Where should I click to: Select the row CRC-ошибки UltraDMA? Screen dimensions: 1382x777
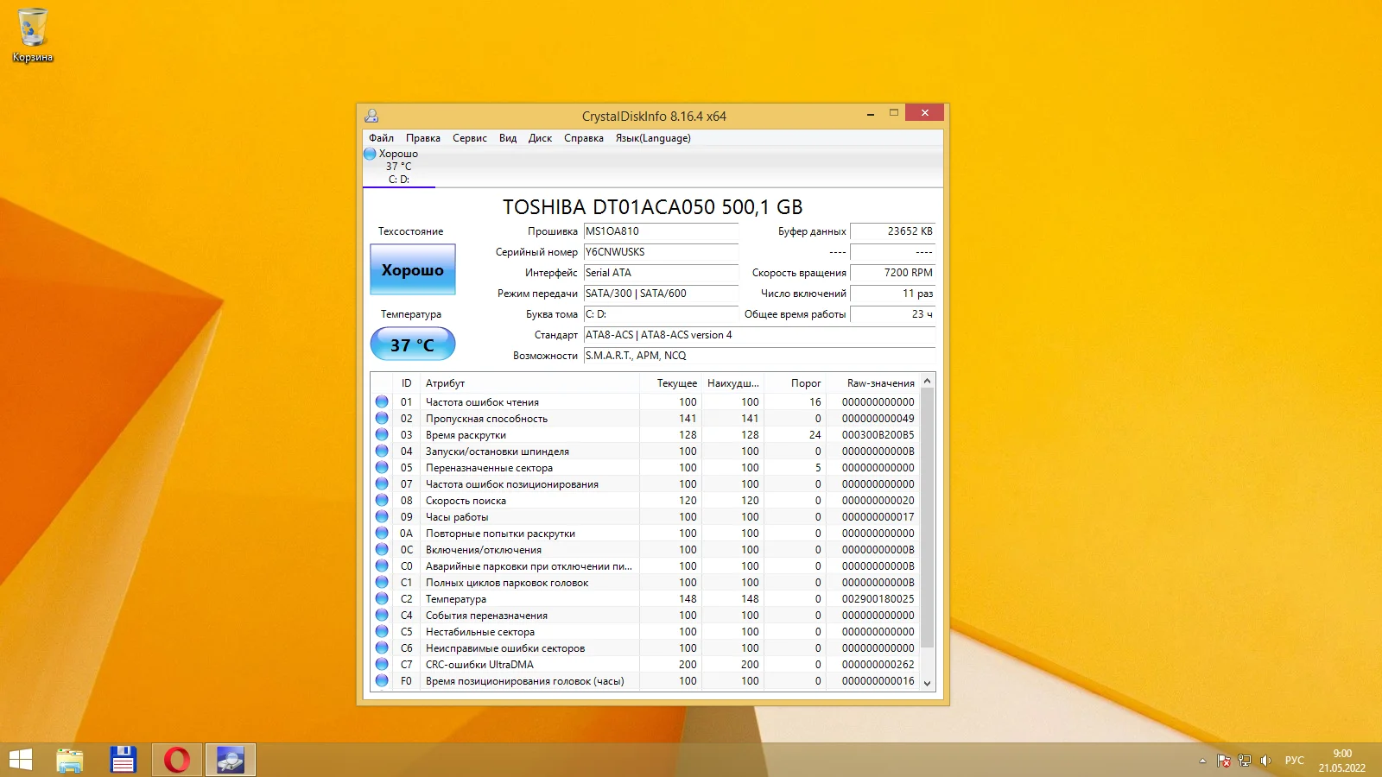tap(645, 665)
